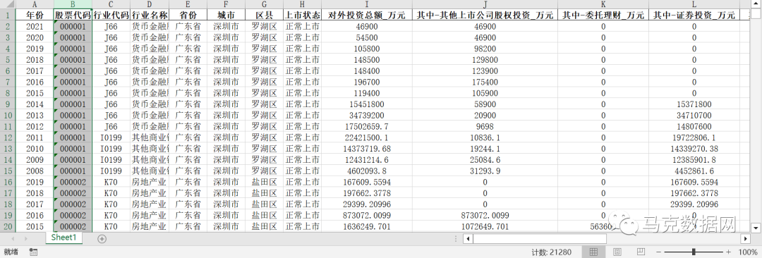This screenshot has height=258, width=762.
Task: Open the Sheet1 tab
Action: (64, 238)
